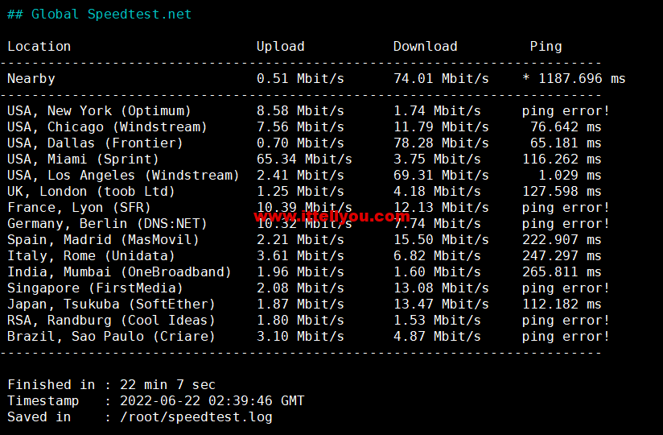Click Dallas ping '65.181 ms'
This screenshot has height=435, width=663.
(566, 143)
